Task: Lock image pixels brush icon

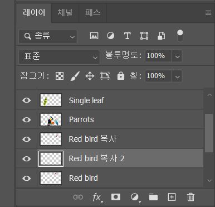Action: (x=75, y=76)
